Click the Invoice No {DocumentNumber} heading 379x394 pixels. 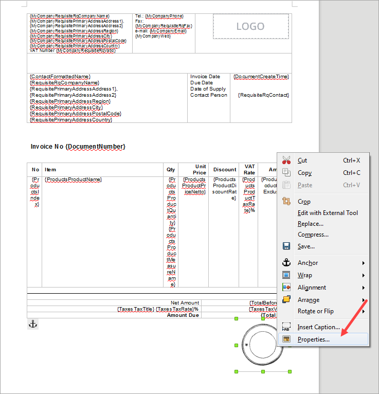point(78,147)
